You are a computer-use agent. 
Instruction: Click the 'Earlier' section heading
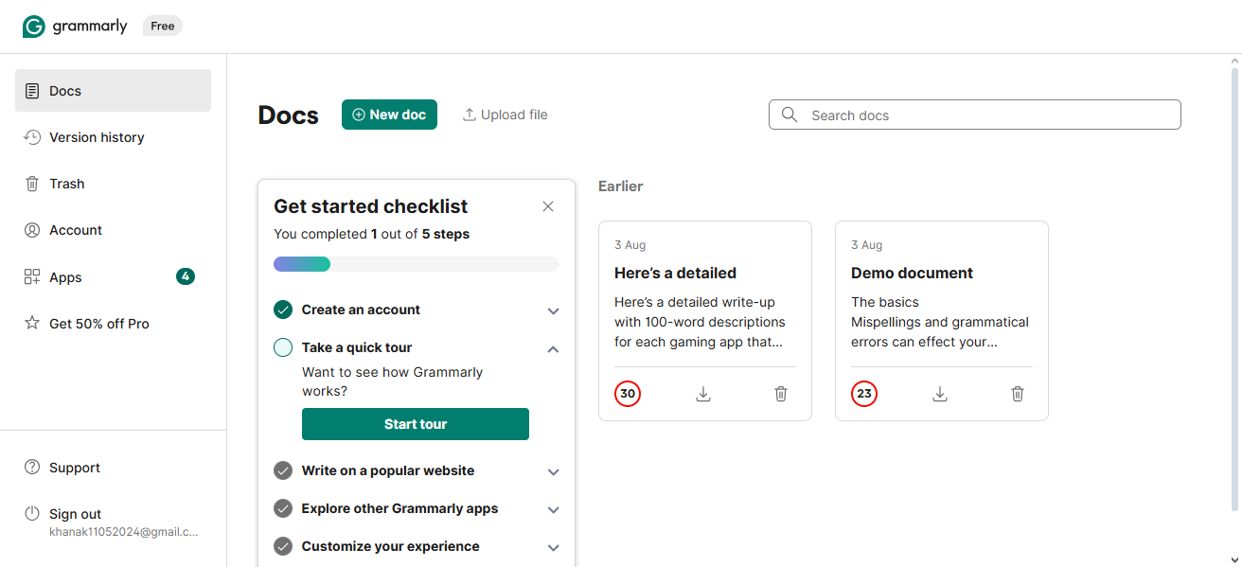click(620, 186)
